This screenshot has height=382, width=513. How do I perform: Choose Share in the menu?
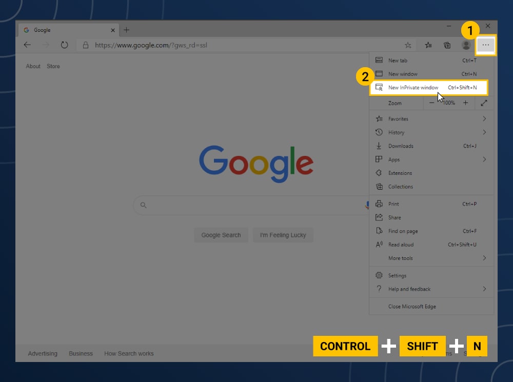tap(431, 217)
